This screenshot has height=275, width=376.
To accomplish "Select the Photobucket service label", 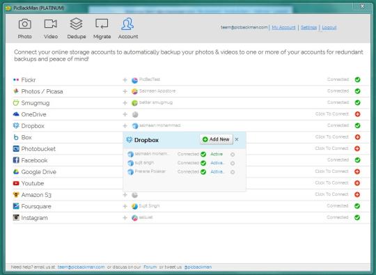I will (38, 149).
